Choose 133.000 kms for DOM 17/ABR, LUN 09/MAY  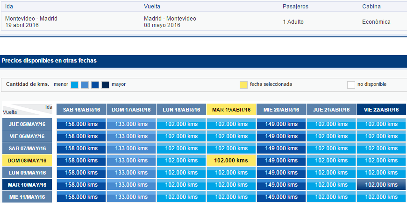coord(131,173)
